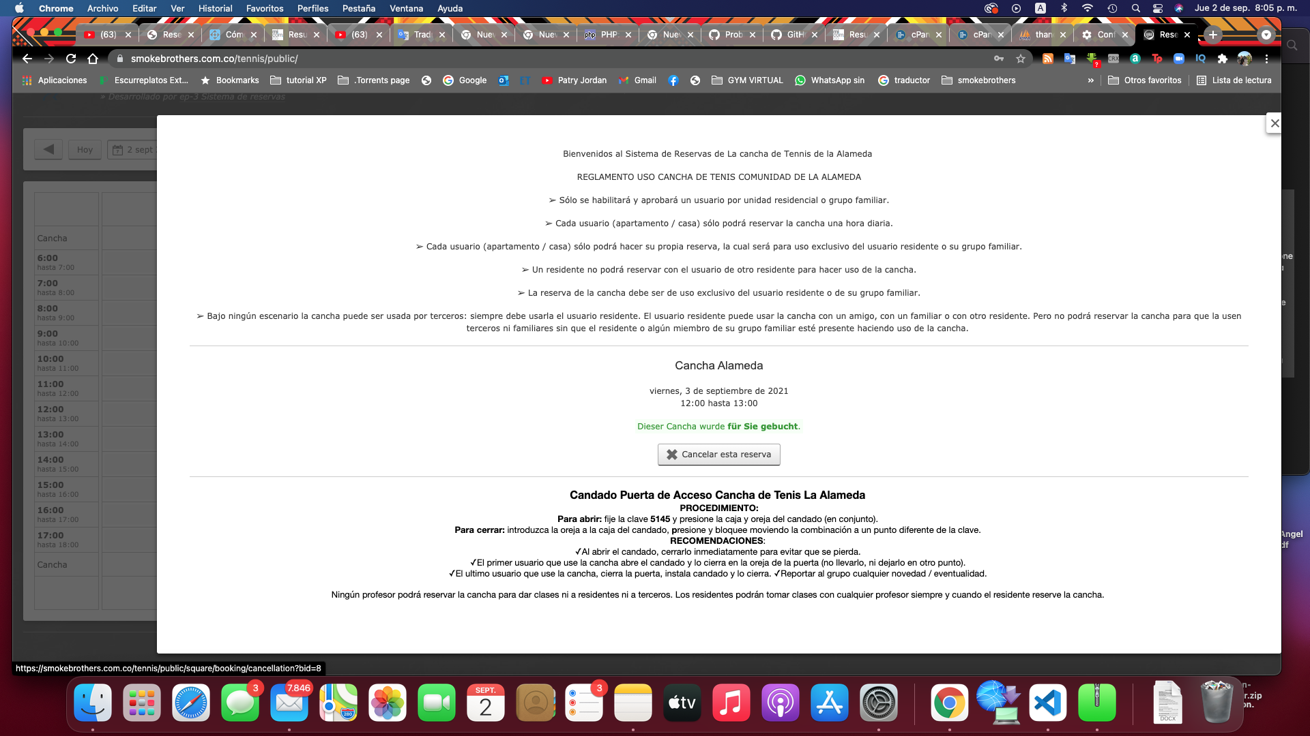The image size is (1310, 736).
Task: Click inside the address bar
Action: pos(409,59)
